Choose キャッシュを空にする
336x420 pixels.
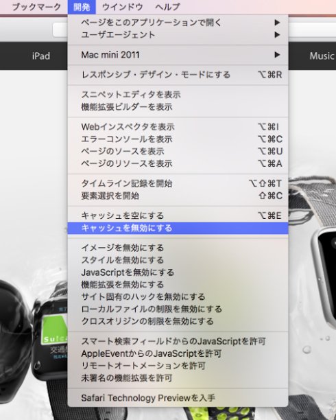pyautogui.click(x=178, y=215)
